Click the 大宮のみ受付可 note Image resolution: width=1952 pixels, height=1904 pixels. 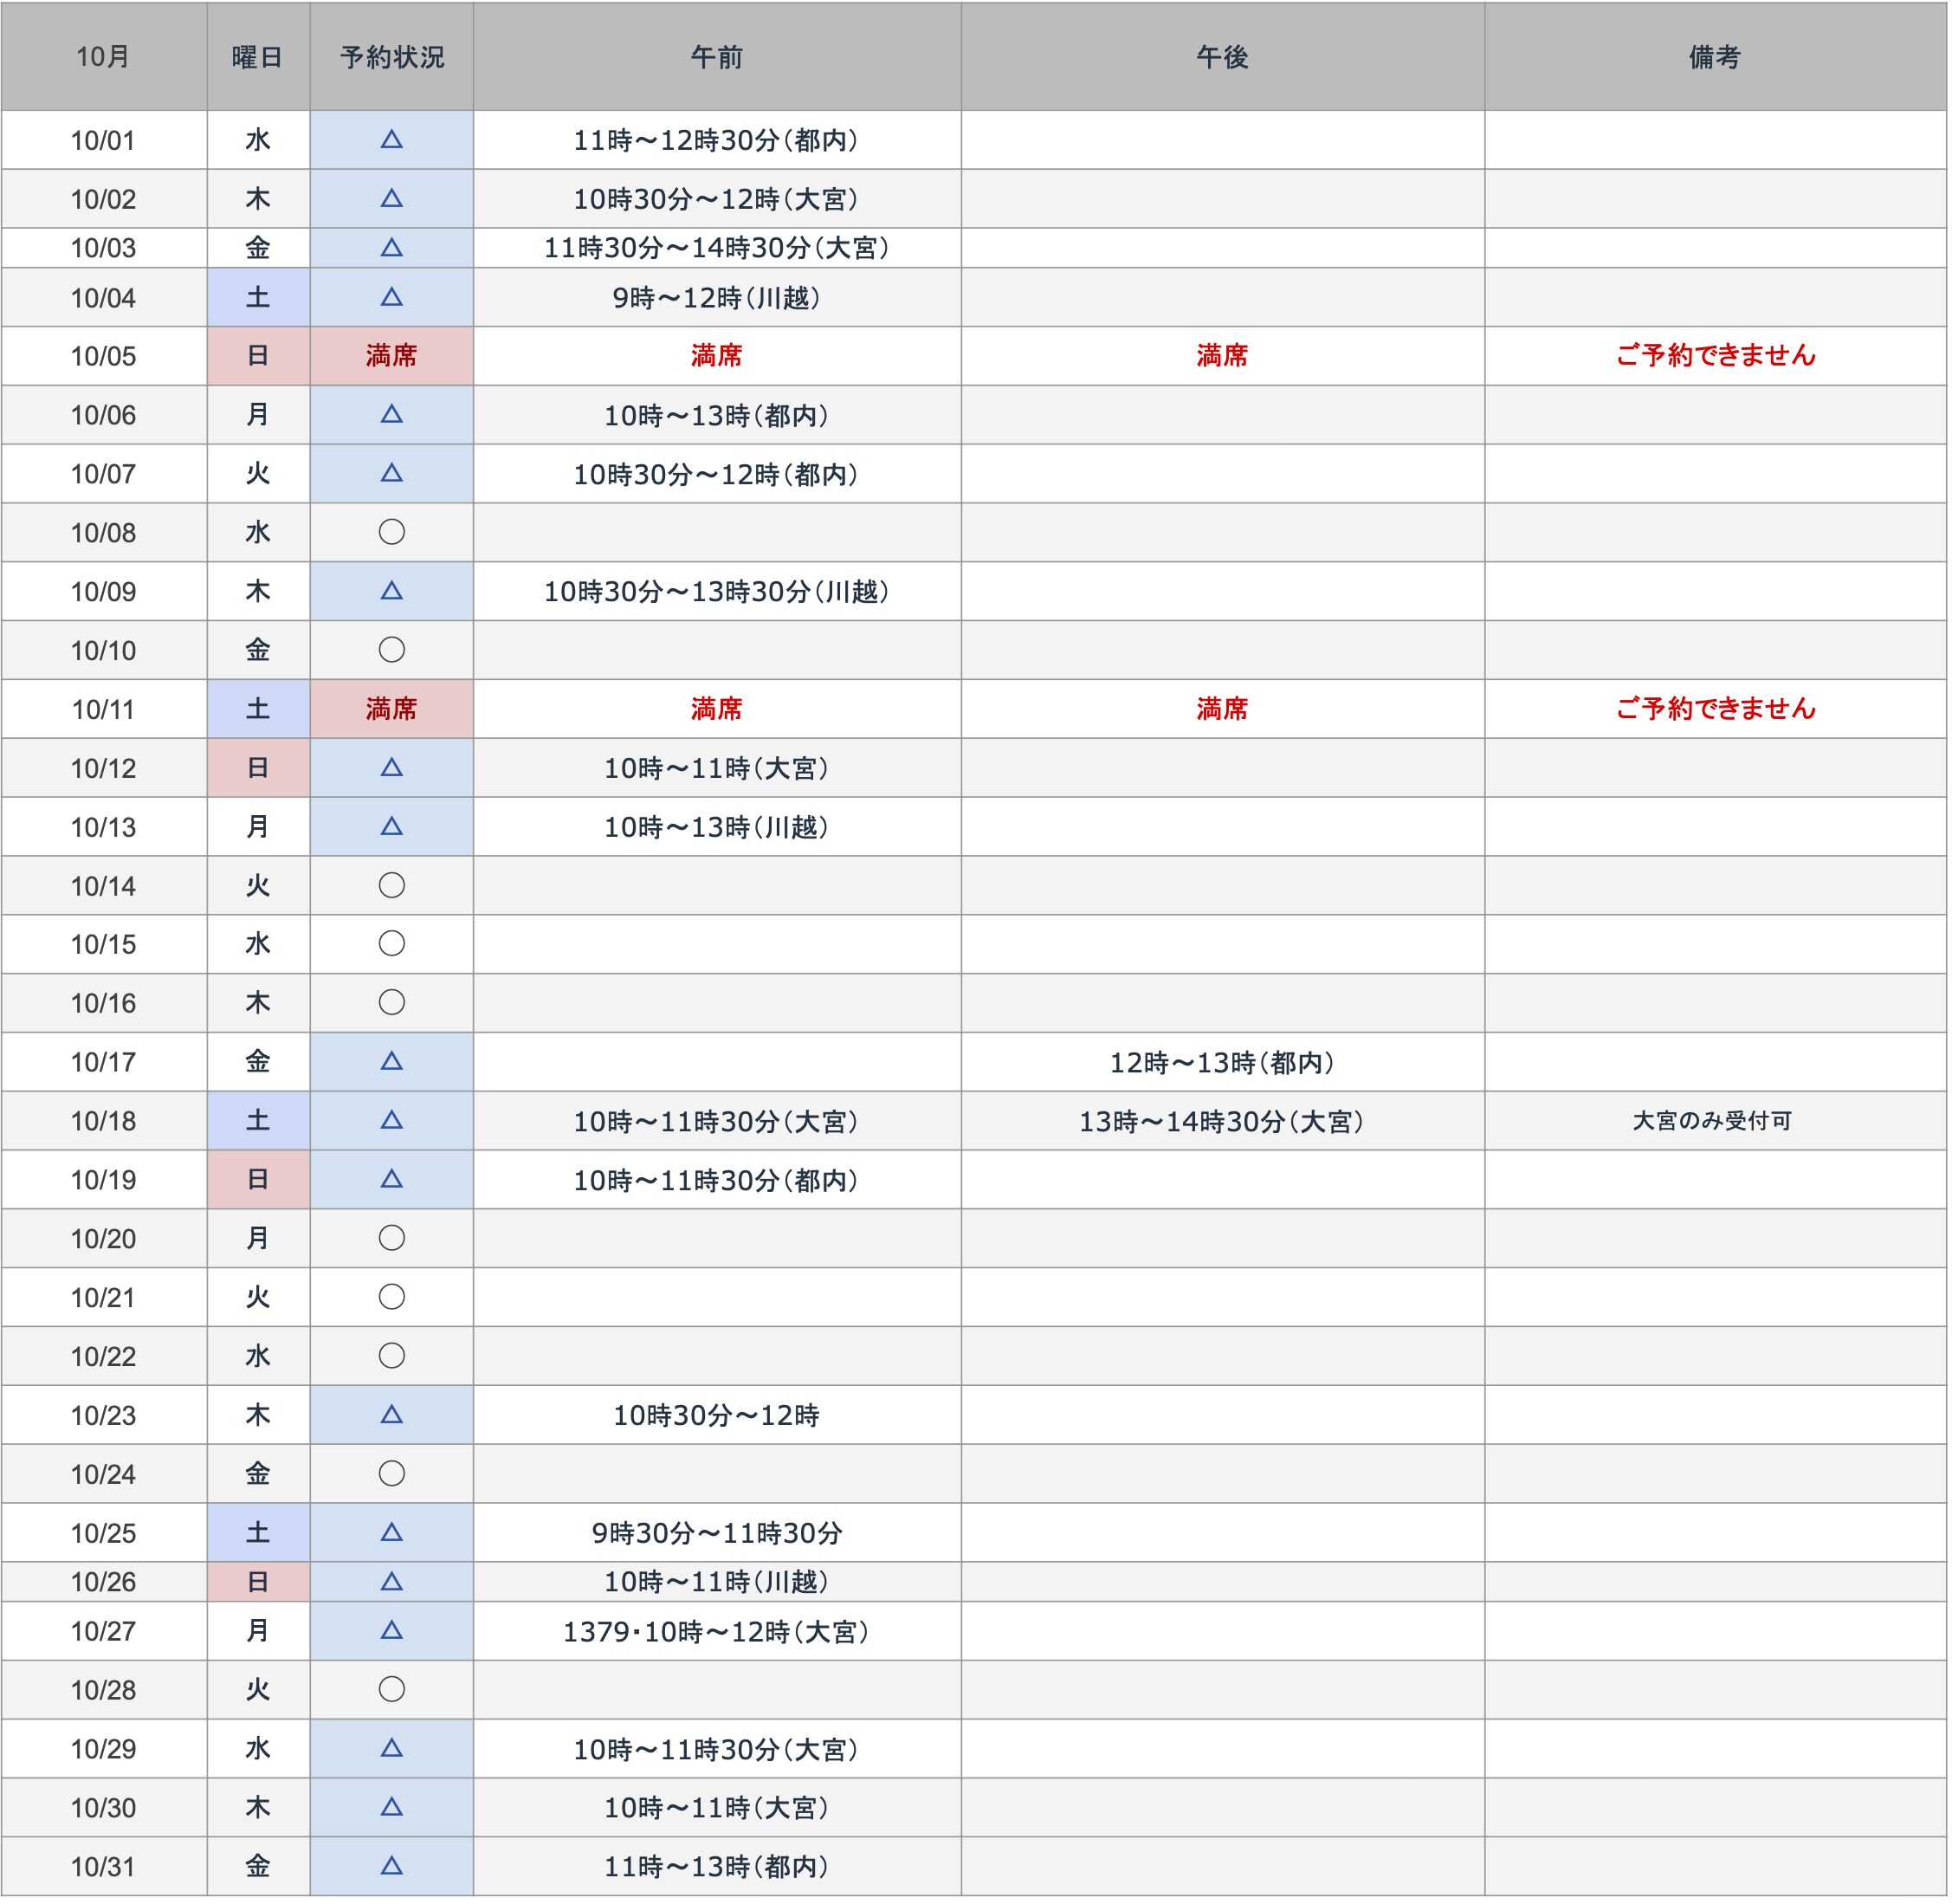[x=1712, y=1121]
